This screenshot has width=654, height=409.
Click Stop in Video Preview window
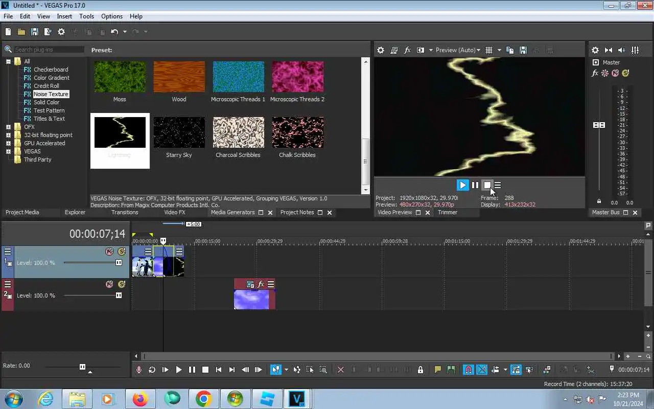click(x=487, y=185)
